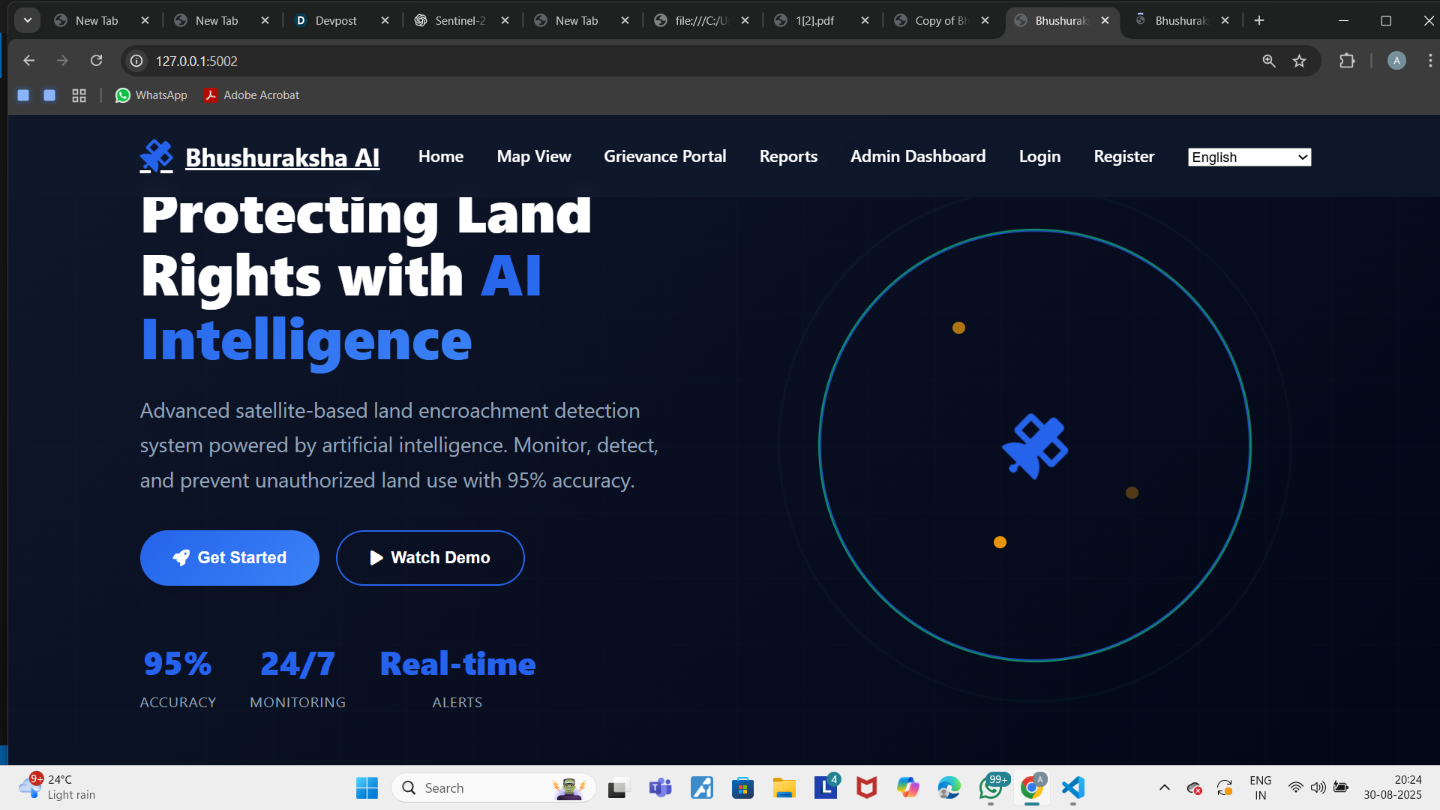Bookmark this page with the star icon
This screenshot has width=1440, height=810.
(1300, 61)
